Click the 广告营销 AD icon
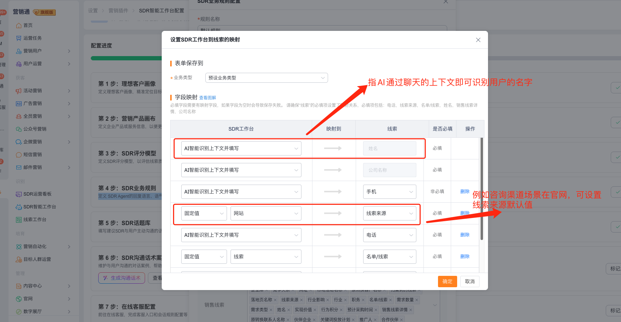Viewport: 621px width, 322px height. coord(19,104)
